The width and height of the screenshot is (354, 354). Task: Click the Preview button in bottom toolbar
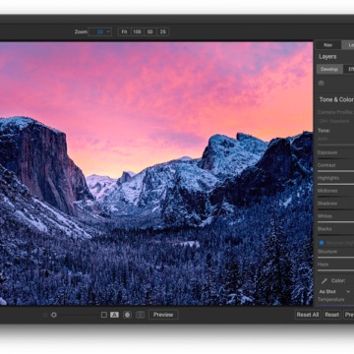(163, 315)
